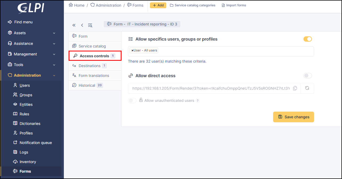The image size is (342, 179).
Task: Click the yellow Add button
Action: [158, 5]
